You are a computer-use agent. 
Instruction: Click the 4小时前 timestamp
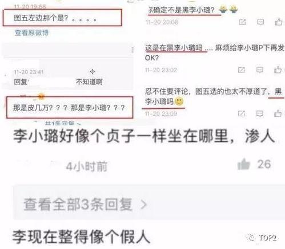pyautogui.click(x=86, y=166)
